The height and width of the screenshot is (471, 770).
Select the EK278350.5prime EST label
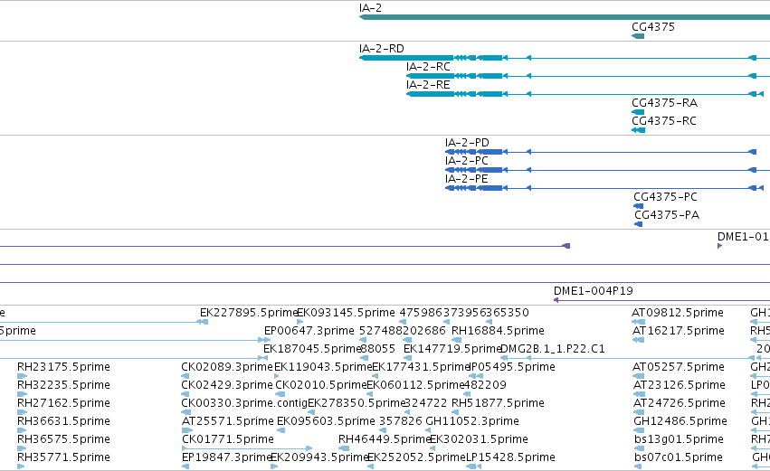coord(356,403)
